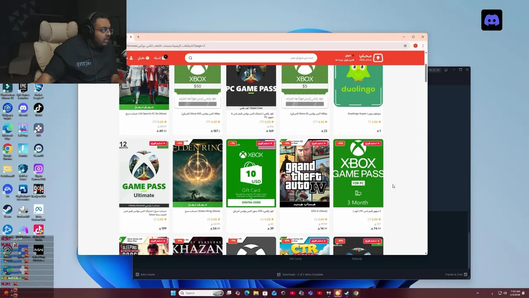
Task: Open the Rocket League desktop icon
Action: tap(38, 91)
